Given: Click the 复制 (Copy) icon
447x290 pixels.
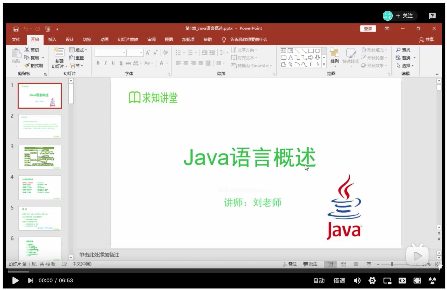Looking at the screenshot, I should pos(27,58).
